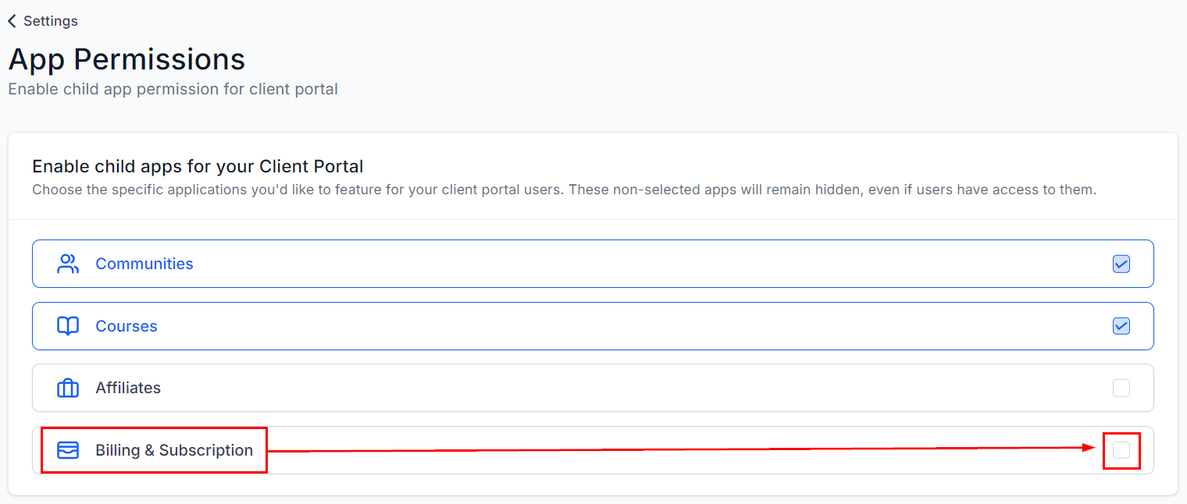1187x504 pixels.
Task: Enable the Affiliates checkbox
Action: click(1121, 388)
